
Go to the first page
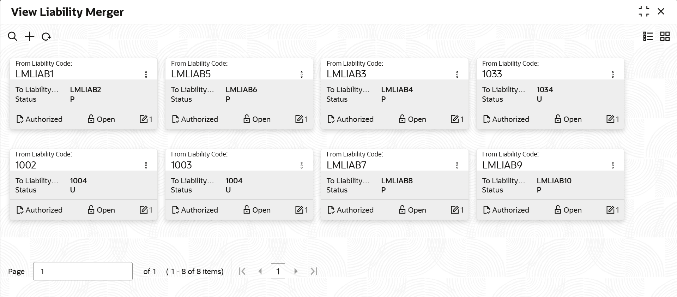[x=242, y=271]
